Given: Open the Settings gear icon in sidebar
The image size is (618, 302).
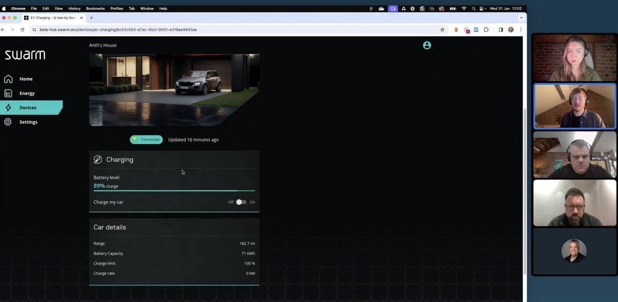Looking at the screenshot, I should coord(8,122).
